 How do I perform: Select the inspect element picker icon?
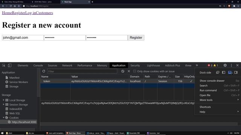pos(4,65)
